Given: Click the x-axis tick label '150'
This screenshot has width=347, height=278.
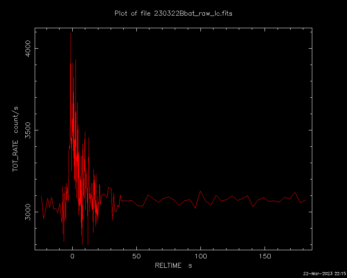Looking at the screenshot, I should click(x=265, y=256).
